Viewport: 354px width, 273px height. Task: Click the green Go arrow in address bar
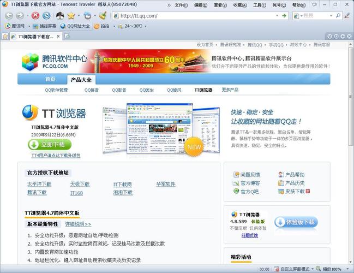point(284,16)
